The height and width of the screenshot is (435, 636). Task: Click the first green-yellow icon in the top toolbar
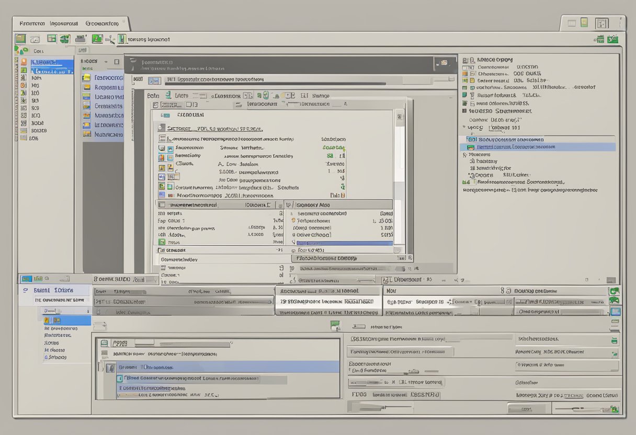click(x=20, y=39)
